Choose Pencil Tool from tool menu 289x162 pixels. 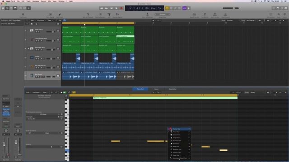pos(179,132)
